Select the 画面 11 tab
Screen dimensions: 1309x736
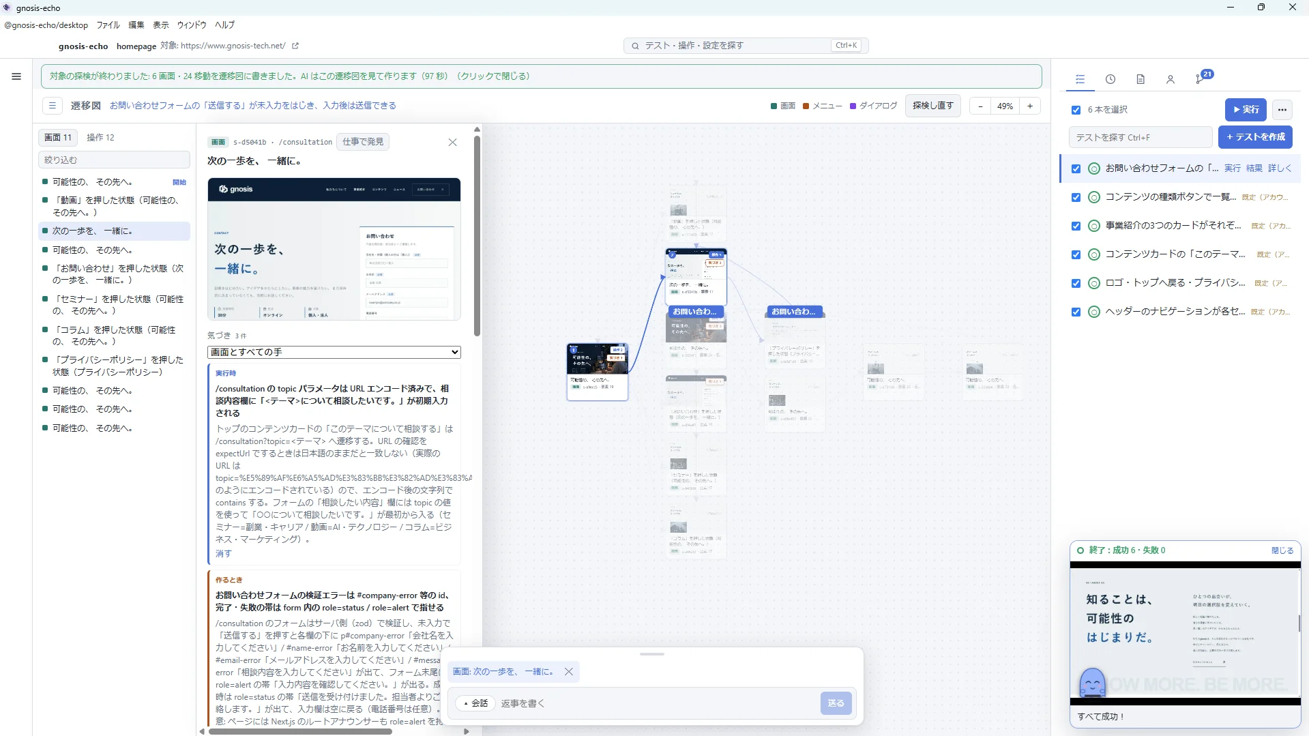click(57, 137)
